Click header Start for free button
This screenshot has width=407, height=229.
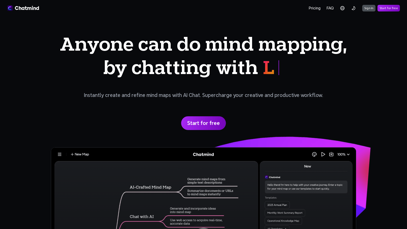(x=388, y=8)
